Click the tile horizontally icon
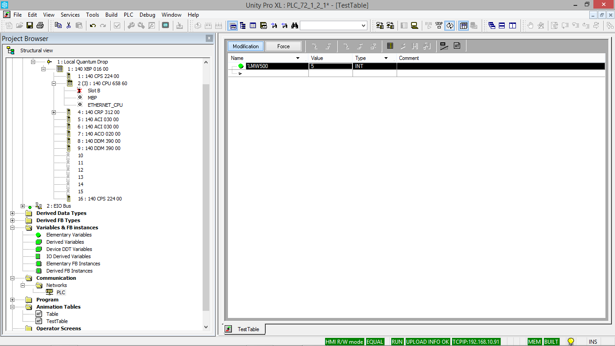The image size is (615, 346). [x=502, y=25]
